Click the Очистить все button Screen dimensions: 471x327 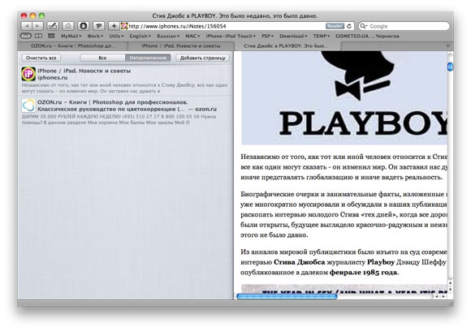tap(41, 58)
